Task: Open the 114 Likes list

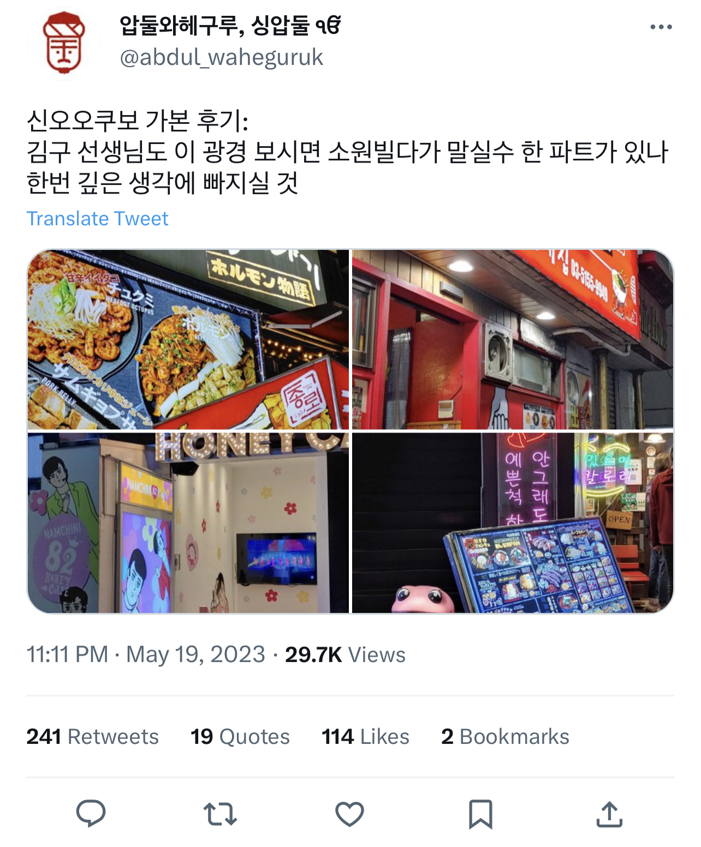Action: click(x=365, y=737)
